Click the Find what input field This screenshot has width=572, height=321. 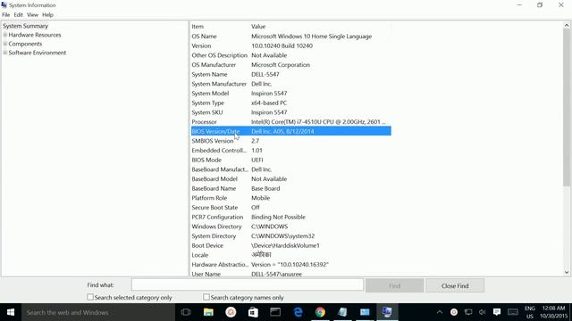tap(248, 285)
